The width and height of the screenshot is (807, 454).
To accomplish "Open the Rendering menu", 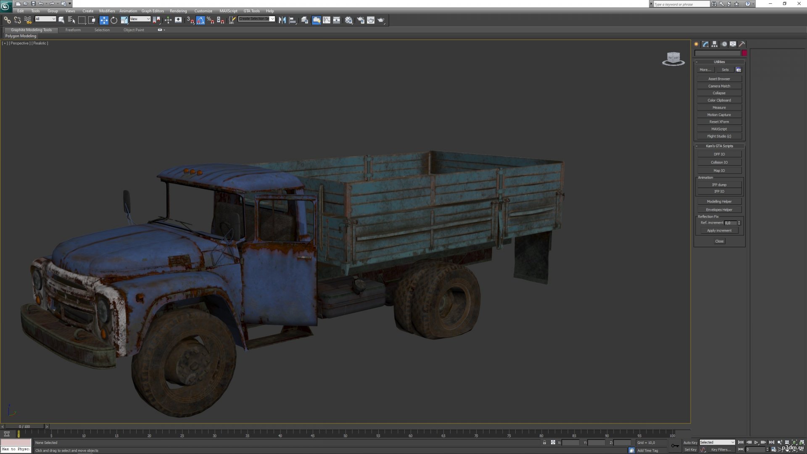I will (x=178, y=11).
